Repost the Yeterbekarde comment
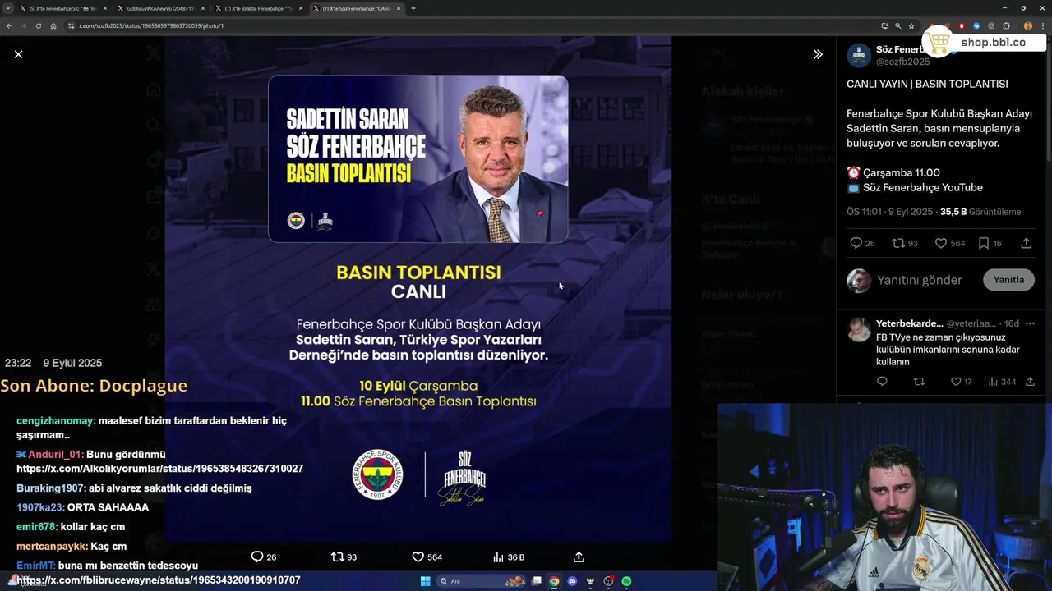The image size is (1052, 591). click(x=919, y=382)
